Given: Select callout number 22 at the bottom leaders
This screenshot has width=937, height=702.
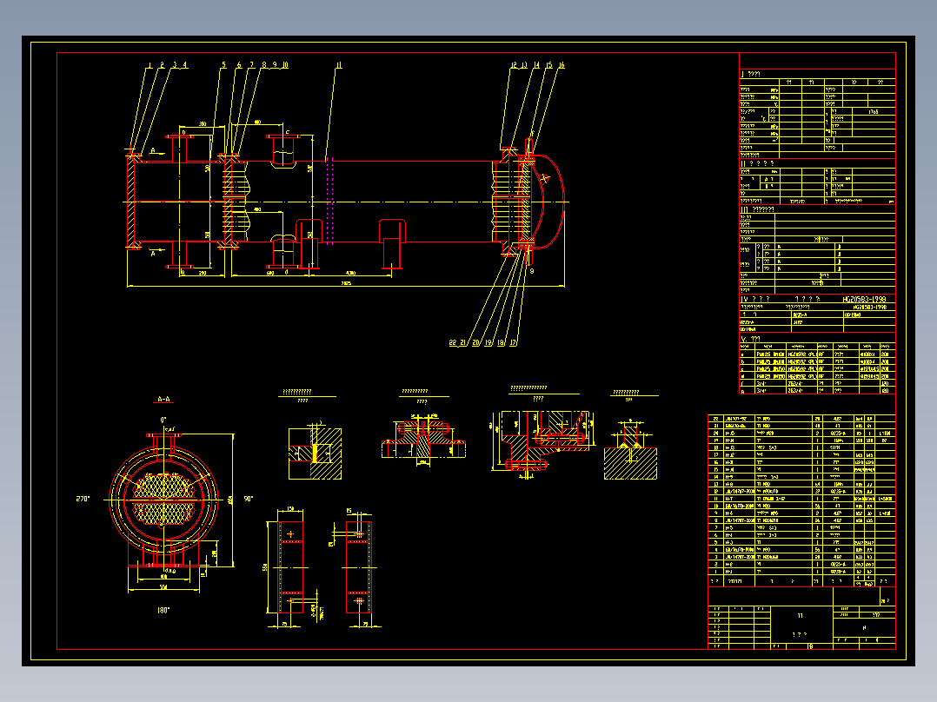Looking at the screenshot, I should pos(452,343).
